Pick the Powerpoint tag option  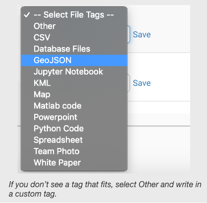[x=74, y=117]
